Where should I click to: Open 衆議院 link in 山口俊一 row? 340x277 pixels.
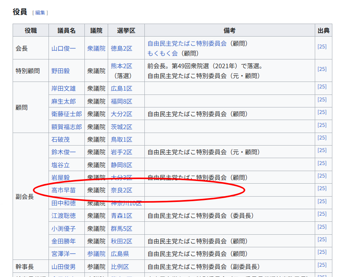[96, 48]
